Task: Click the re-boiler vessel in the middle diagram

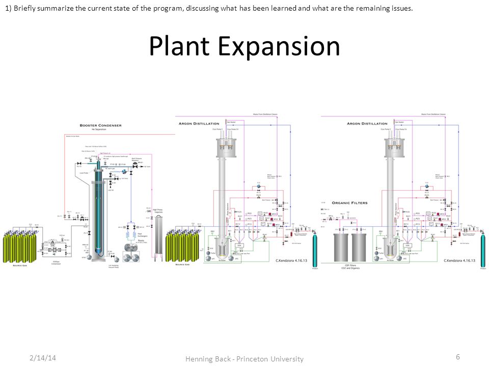Action: 222,250
